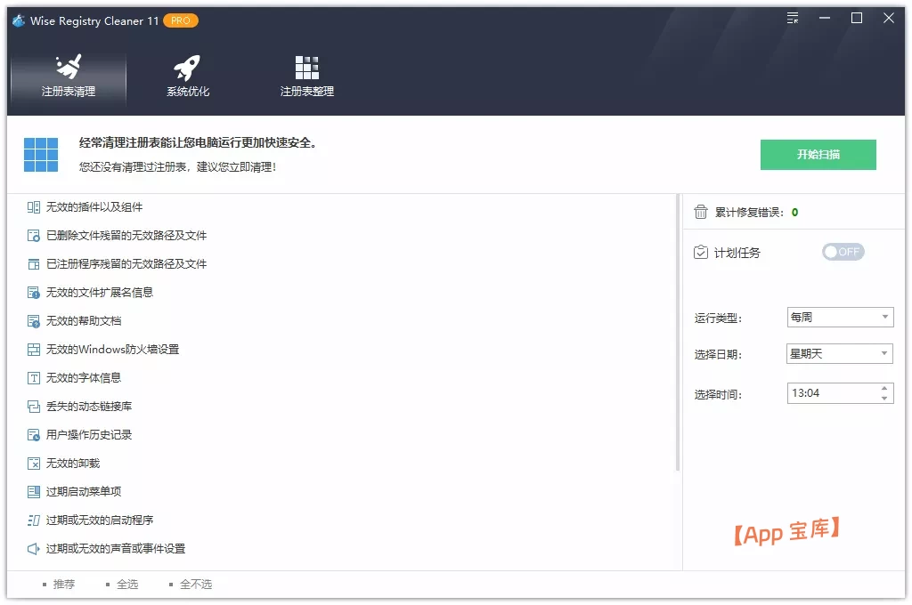The image size is (912, 605).
Task: Open the 运行类型 dropdown showing 每周
Action: click(x=838, y=317)
